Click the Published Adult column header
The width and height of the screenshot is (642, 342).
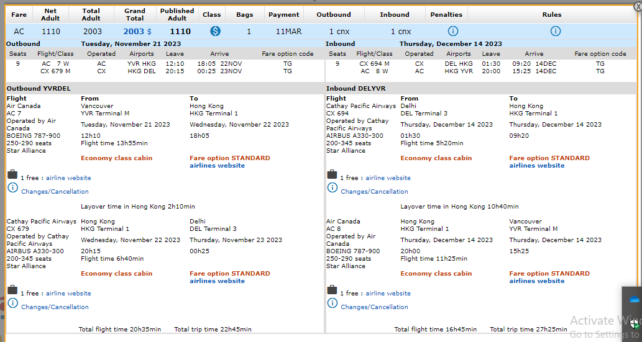177,14
